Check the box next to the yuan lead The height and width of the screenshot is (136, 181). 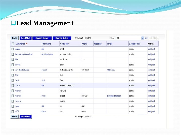pos(13,106)
